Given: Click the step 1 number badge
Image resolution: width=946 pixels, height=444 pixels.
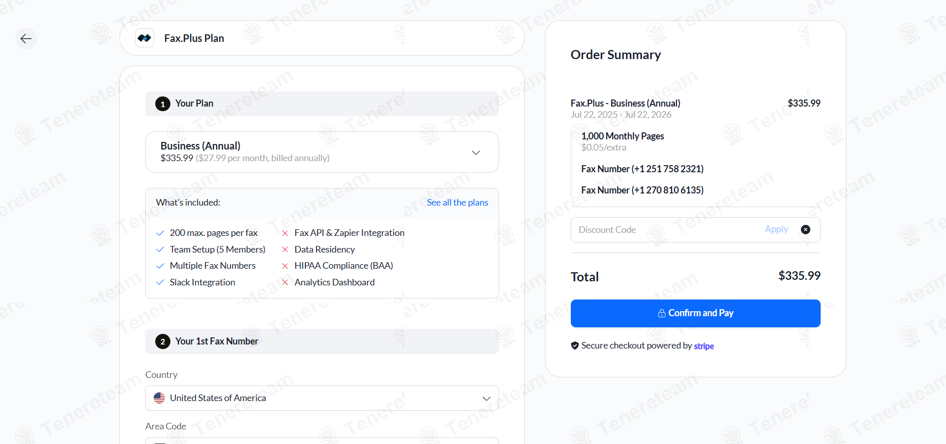Looking at the screenshot, I should click(x=162, y=104).
